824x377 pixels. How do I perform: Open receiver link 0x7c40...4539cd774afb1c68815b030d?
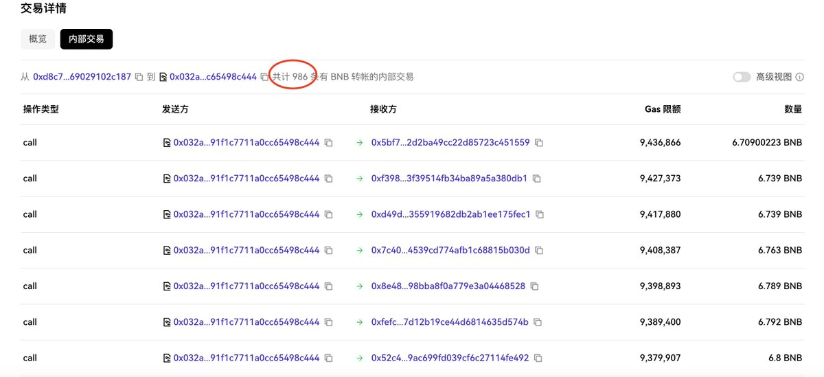[x=450, y=251]
